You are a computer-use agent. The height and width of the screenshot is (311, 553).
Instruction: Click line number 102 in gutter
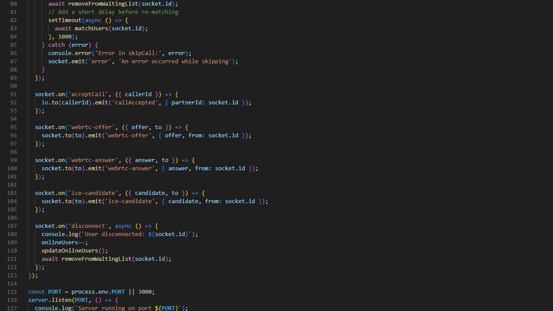coord(12,185)
